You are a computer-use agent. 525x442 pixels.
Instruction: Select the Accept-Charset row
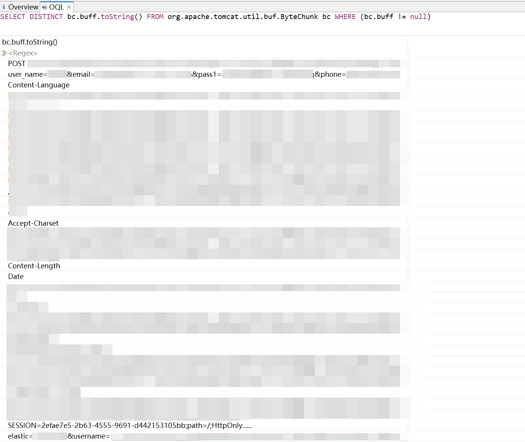pos(204,223)
